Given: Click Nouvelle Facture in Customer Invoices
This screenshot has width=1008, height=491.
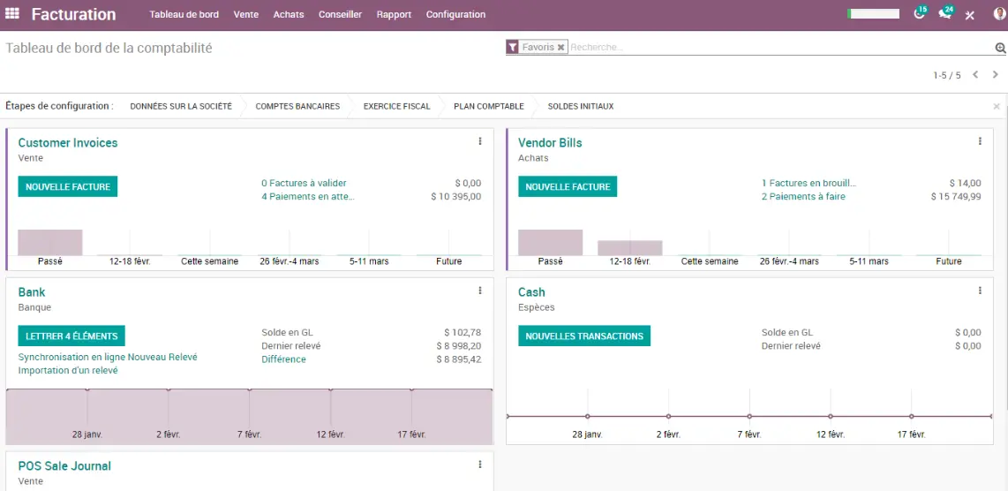Looking at the screenshot, I should 67,186.
